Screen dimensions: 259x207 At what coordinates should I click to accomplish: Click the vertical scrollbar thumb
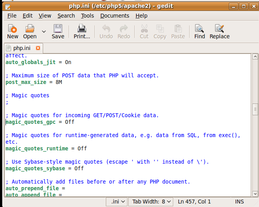click(x=255, y=109)
